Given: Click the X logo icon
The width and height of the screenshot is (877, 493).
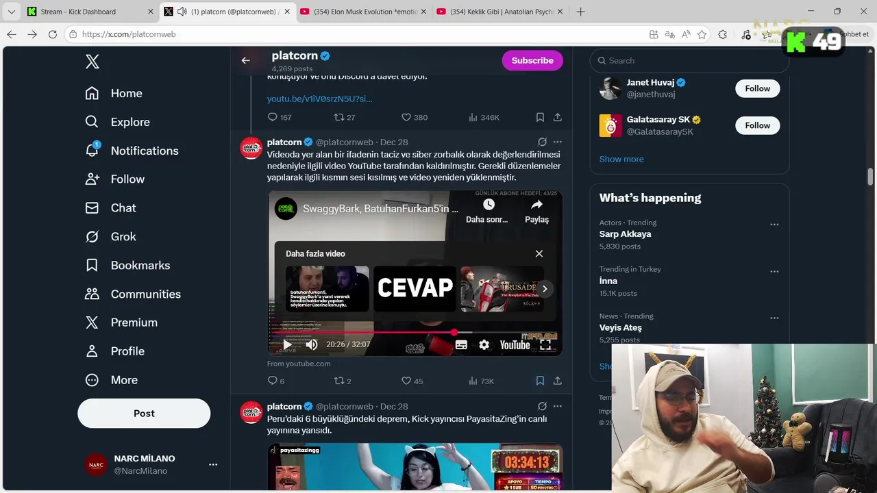Looking at the screenshot, I should pos(92,62).
